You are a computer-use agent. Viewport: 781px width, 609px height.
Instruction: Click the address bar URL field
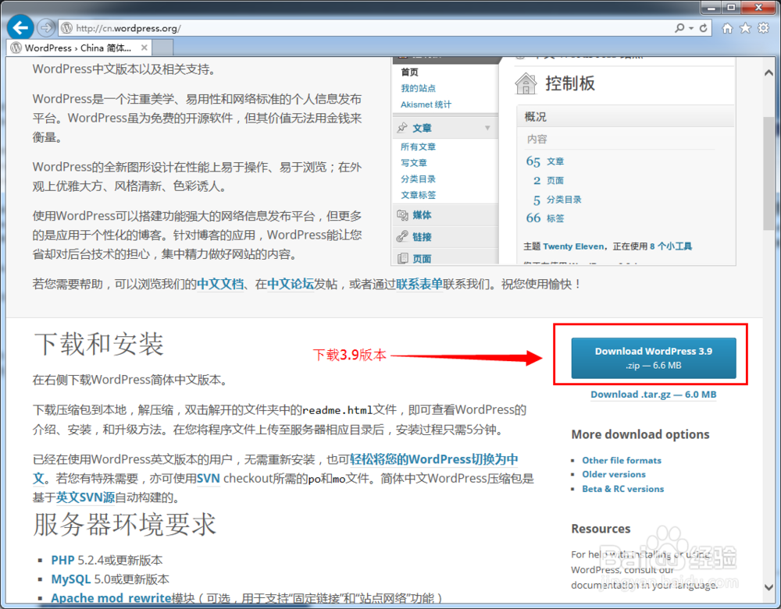(x=369, y=28)
